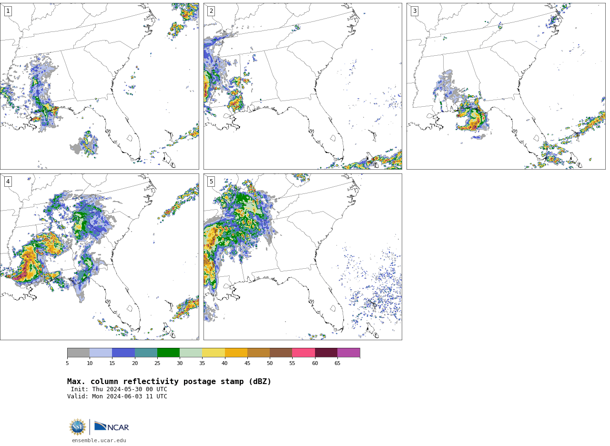Open ensemble member 1 reflectivity map
This screenshot has height=446, width=610.
pos(99,86)
